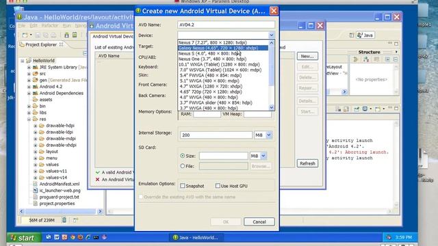This screenshot has height=246, width=438.
Task: Click the HelloWorld project icon in explorer
Action: (x=29, y=61)
